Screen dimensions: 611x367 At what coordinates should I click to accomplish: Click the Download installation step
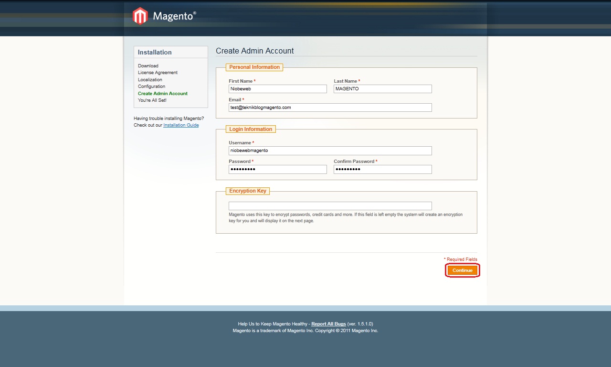(x=148, y=66)
